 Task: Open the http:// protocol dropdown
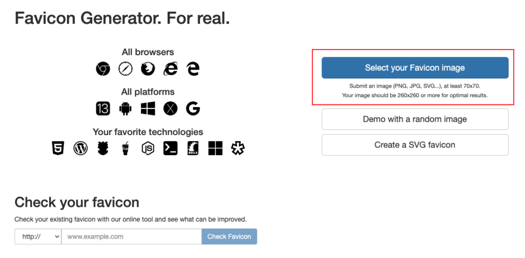38,236
